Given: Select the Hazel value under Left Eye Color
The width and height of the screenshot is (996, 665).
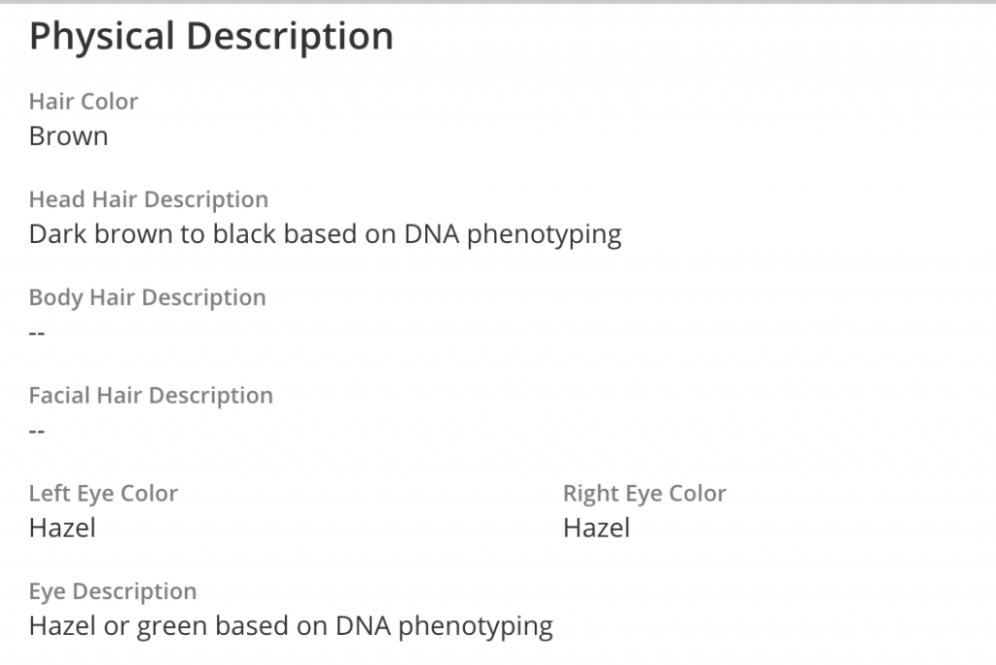Looking at the screenshot, I should pyautogui.click(x=62, y=528).
